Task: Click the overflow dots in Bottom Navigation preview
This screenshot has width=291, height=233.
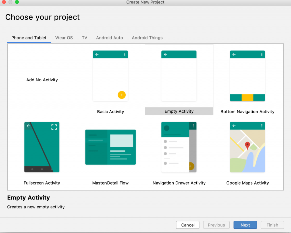Action: [262, 54]
